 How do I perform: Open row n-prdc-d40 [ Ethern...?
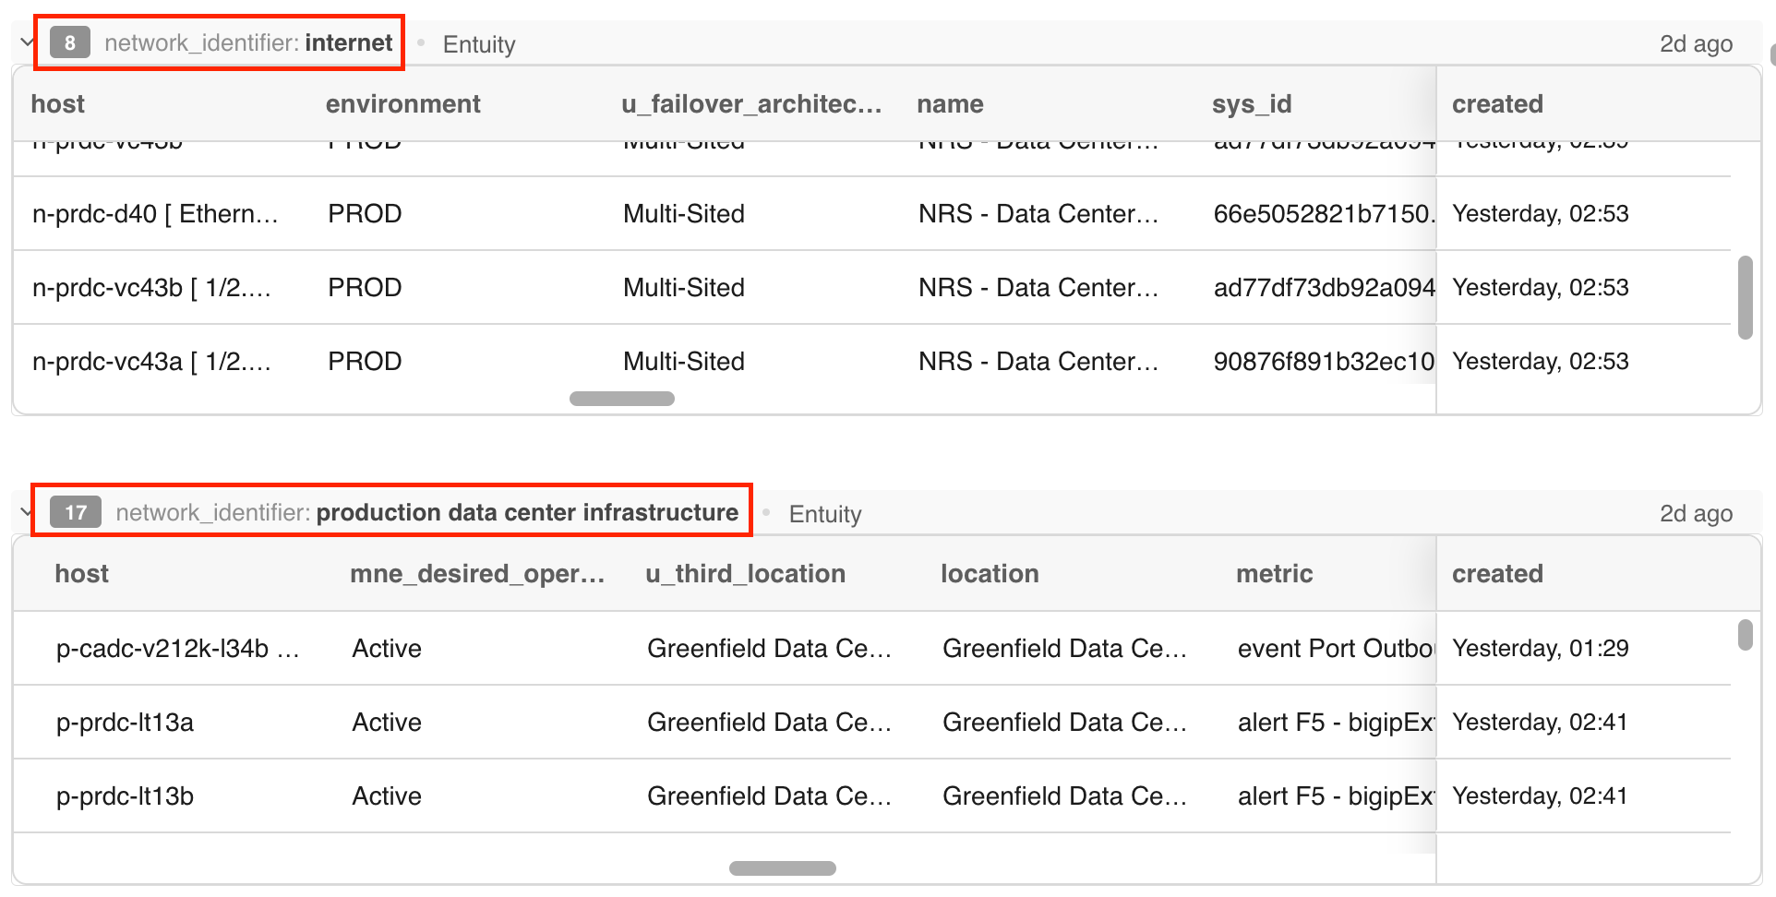pos(154,214)
